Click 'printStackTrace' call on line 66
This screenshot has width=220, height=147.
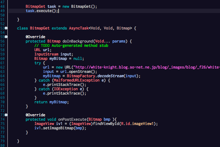64,85
